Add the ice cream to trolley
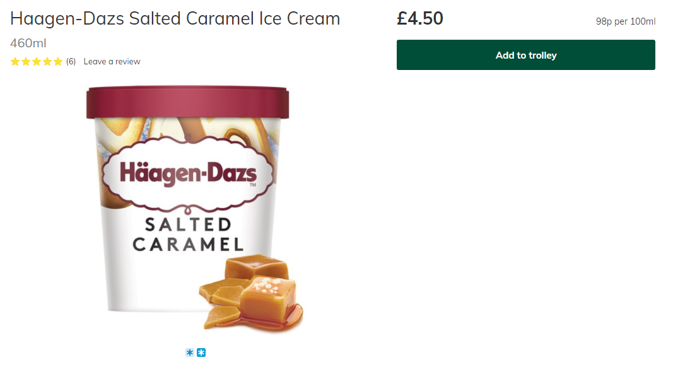Screen dimensions: 673x367 click(x=526, y=55)
